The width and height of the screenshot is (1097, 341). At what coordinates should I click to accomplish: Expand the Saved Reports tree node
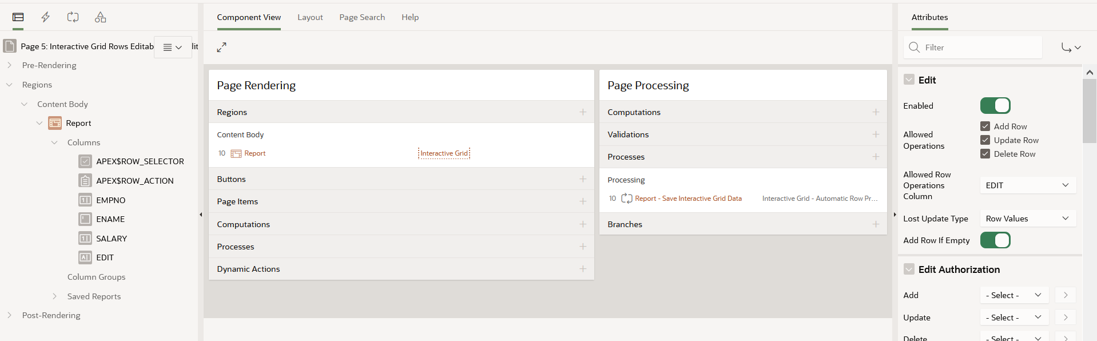[x=54, y=296]
